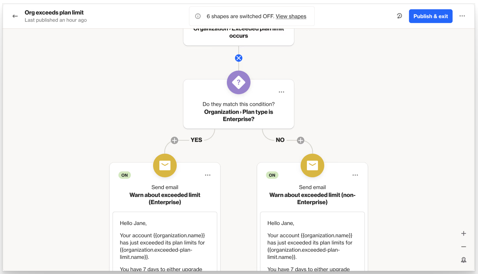Zoom in using the plus icon

[x=463, y=233]
